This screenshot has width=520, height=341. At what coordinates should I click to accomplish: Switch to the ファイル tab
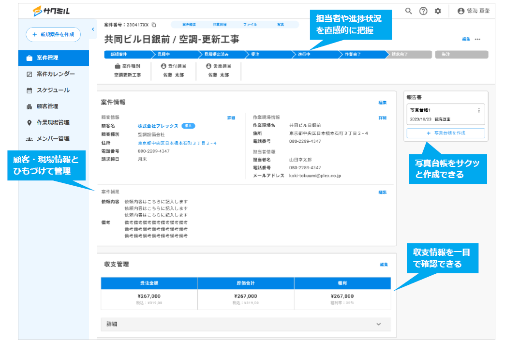click(250, 25)
